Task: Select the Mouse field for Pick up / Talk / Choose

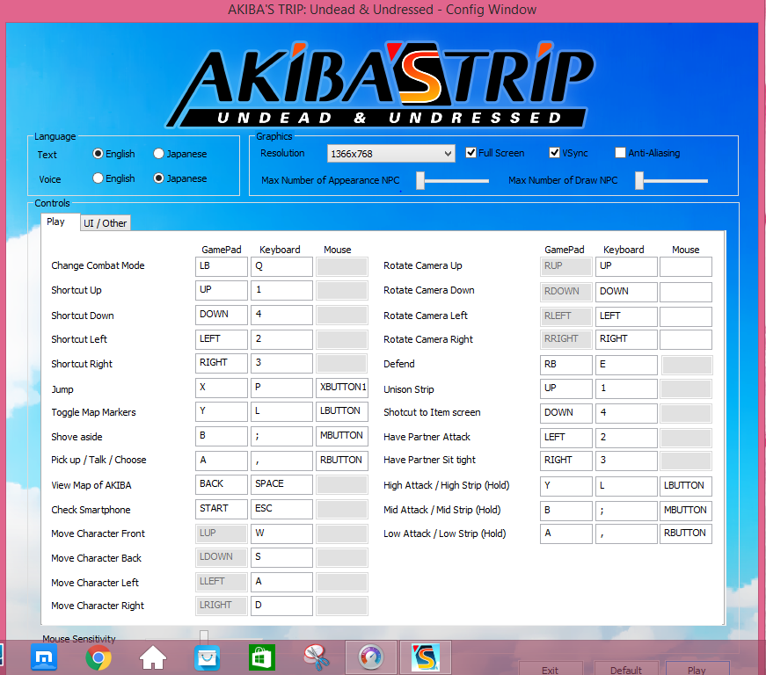Action: click(342, 461)
